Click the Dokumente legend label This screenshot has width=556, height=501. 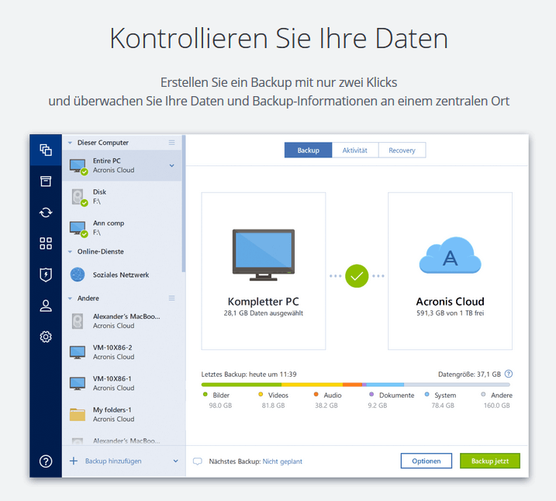click(396, 395)
